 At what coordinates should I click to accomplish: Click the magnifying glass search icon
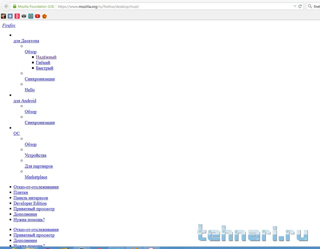[310, 6]
